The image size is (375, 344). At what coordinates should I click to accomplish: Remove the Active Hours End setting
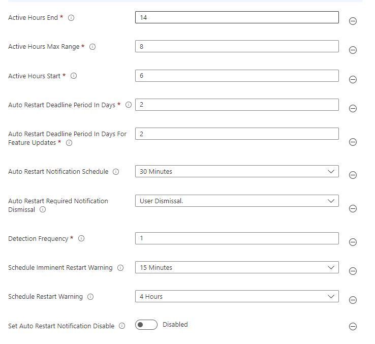click(x=353, y=21)
